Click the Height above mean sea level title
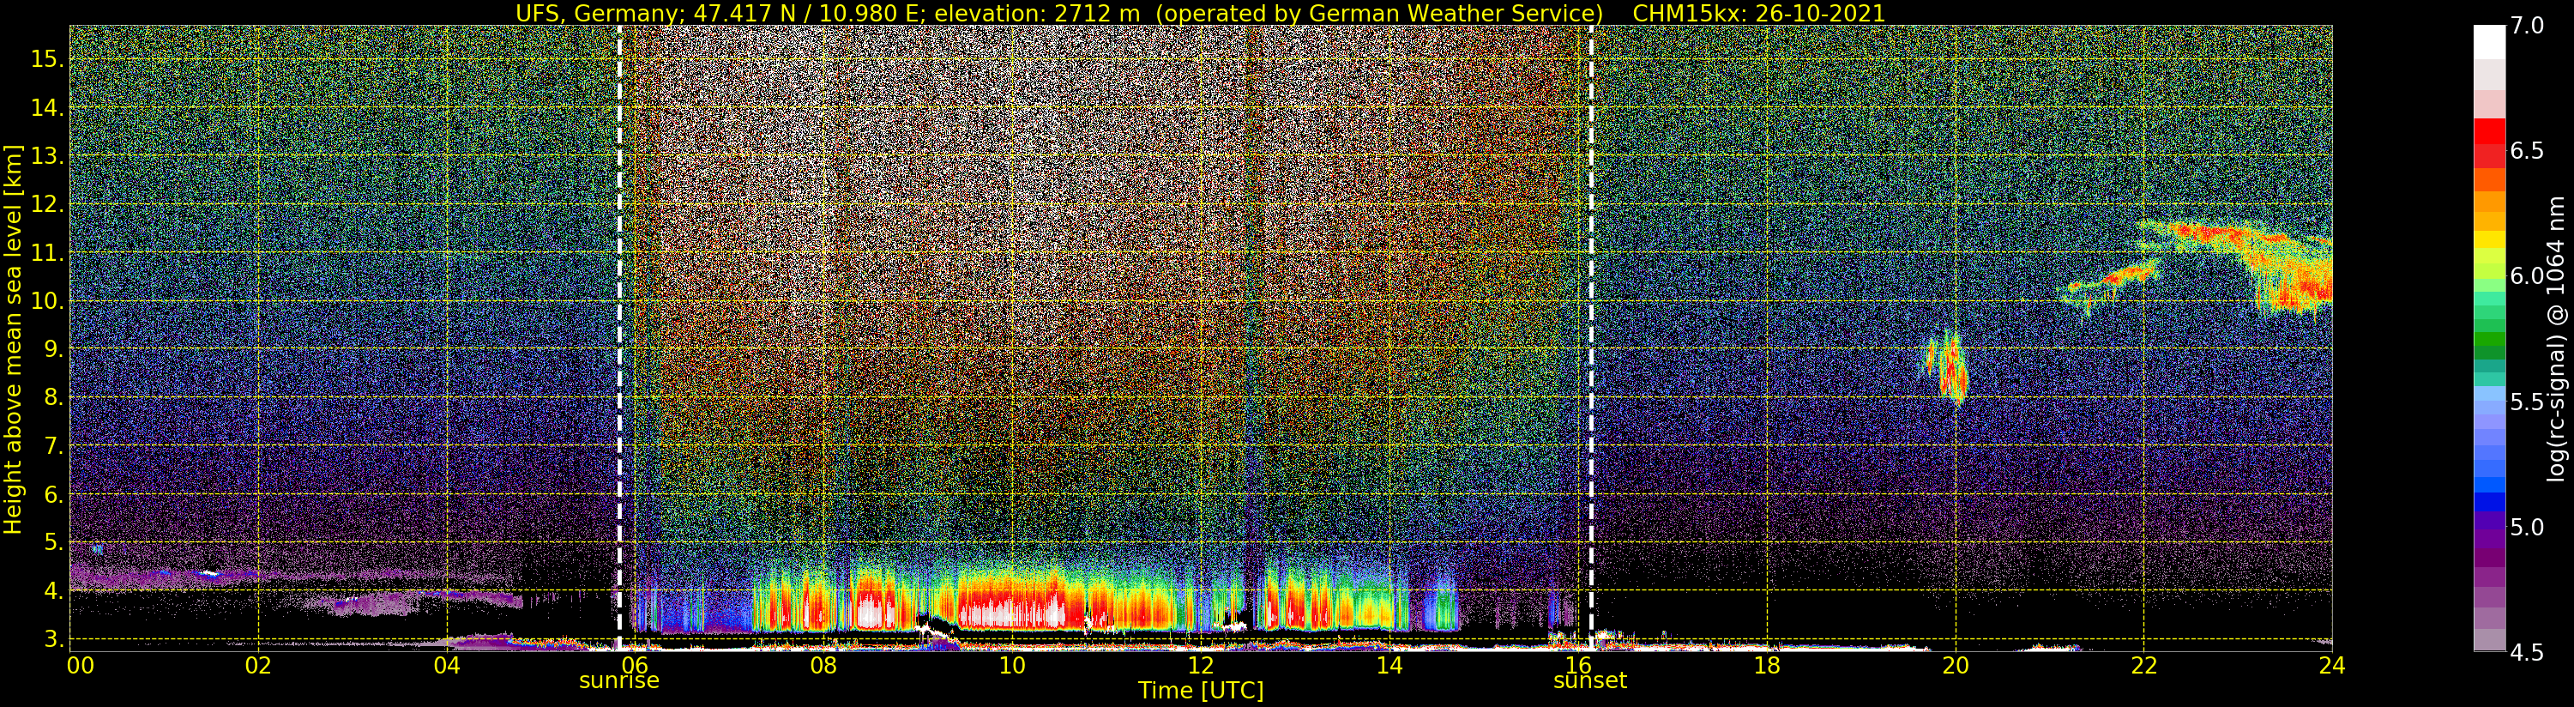 [x=13, y=338]
